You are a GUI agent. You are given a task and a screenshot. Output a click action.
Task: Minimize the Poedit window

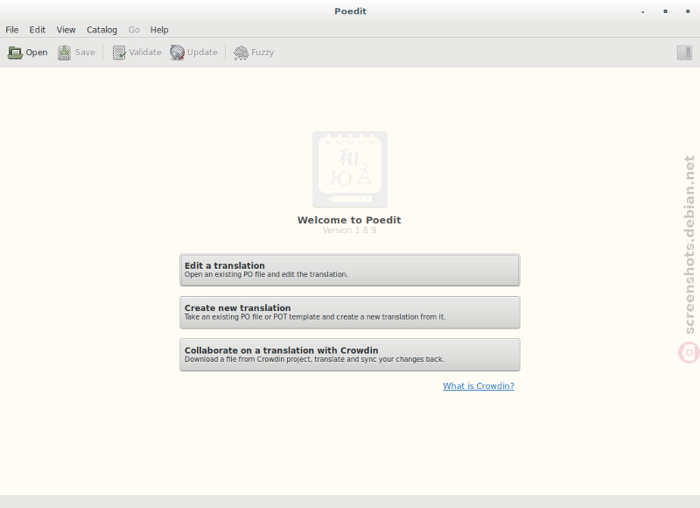643,11
